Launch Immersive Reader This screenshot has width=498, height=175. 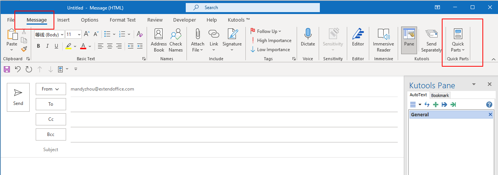coord(383,40)
